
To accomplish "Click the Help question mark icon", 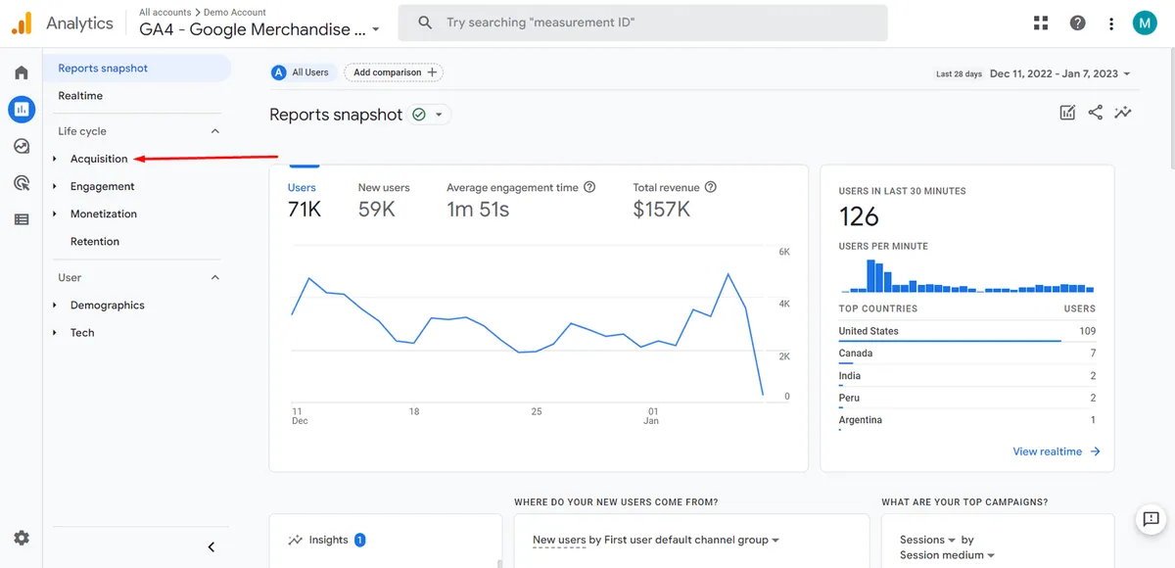I will [x=1078, y=23].
